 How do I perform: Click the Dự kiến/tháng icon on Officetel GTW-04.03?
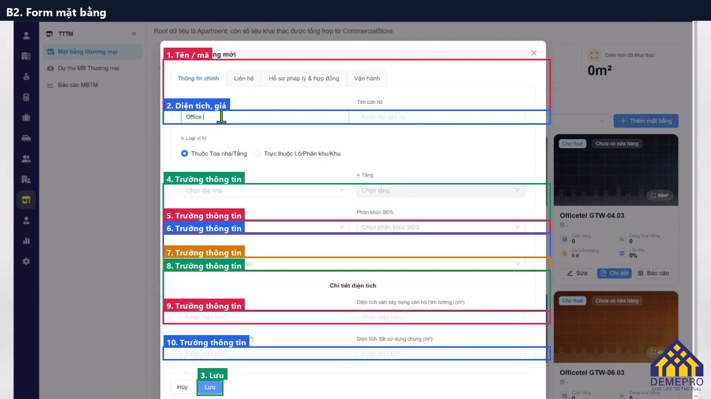tap(564, 253)
